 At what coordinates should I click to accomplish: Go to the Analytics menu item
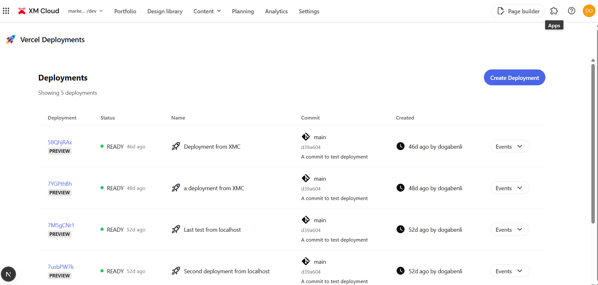pos(276,11)
